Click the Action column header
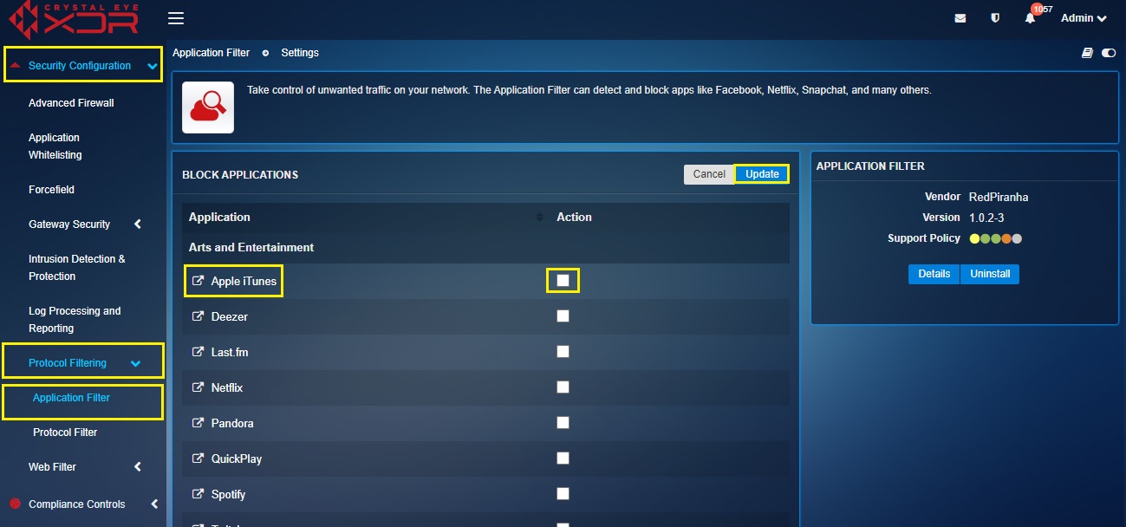The image size is (1126, 527). click(x=574, y=218)
